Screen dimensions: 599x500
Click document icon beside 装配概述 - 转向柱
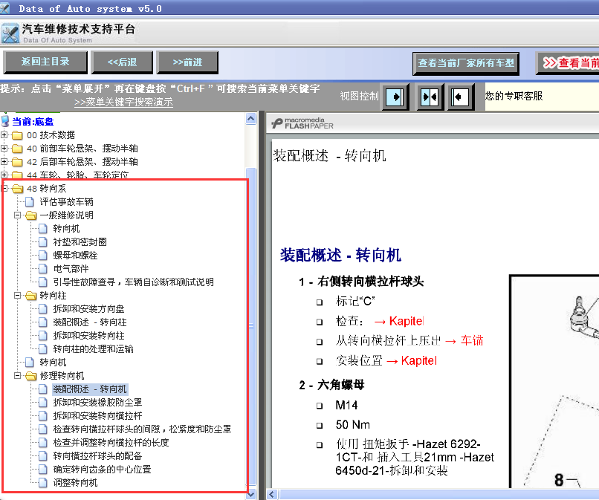[x=43, y=322]
